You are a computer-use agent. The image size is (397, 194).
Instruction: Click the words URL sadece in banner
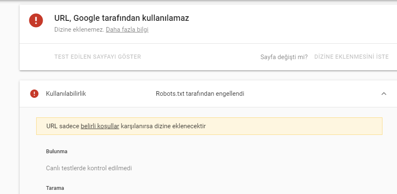click(x=63, y=126)
